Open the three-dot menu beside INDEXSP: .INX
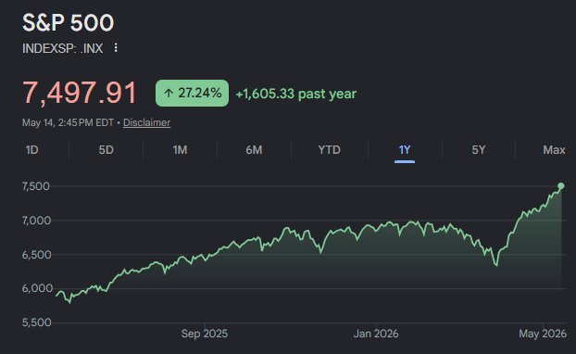Image resolution: width=576 pixels, height=354 pixels. (x=116, y=48)
